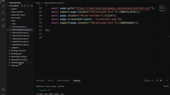Create a new file in explorer
The image size is (170, 95).
pos(22,6)
